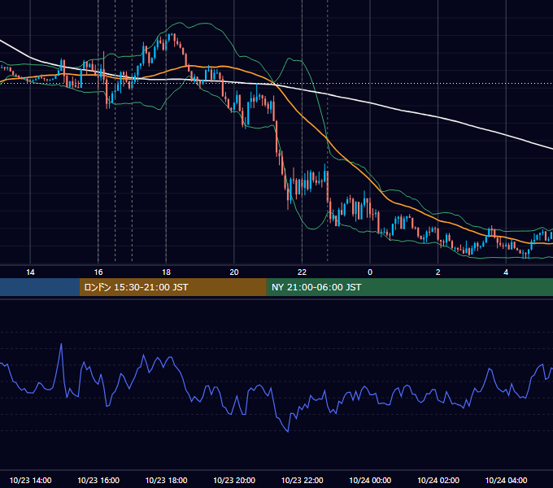
Task: Click the candlestick price peak near 18:00
Action: point(172,34)
